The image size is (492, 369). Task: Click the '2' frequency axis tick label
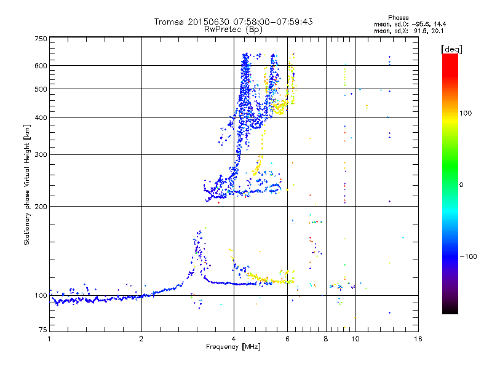click(141, 339)
